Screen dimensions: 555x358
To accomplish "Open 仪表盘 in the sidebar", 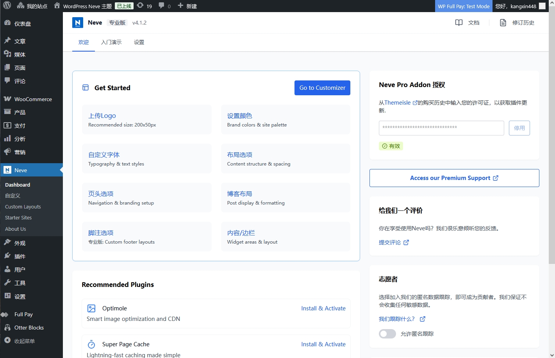I will point(31,23).
